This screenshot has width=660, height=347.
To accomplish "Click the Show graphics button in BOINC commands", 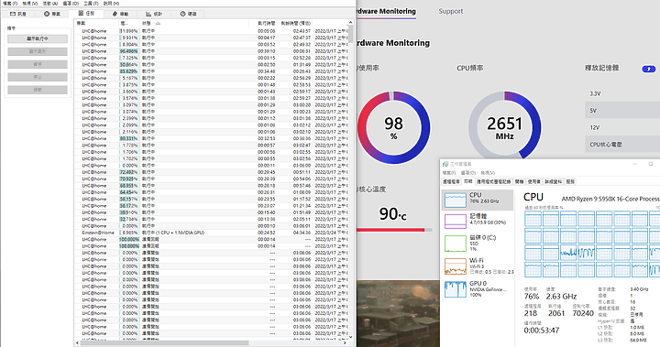I will 38,51.
